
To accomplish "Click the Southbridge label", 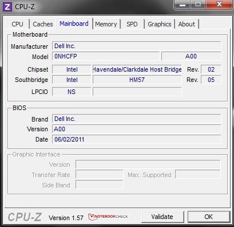I will pyautogui.click(x=31, y=80).
